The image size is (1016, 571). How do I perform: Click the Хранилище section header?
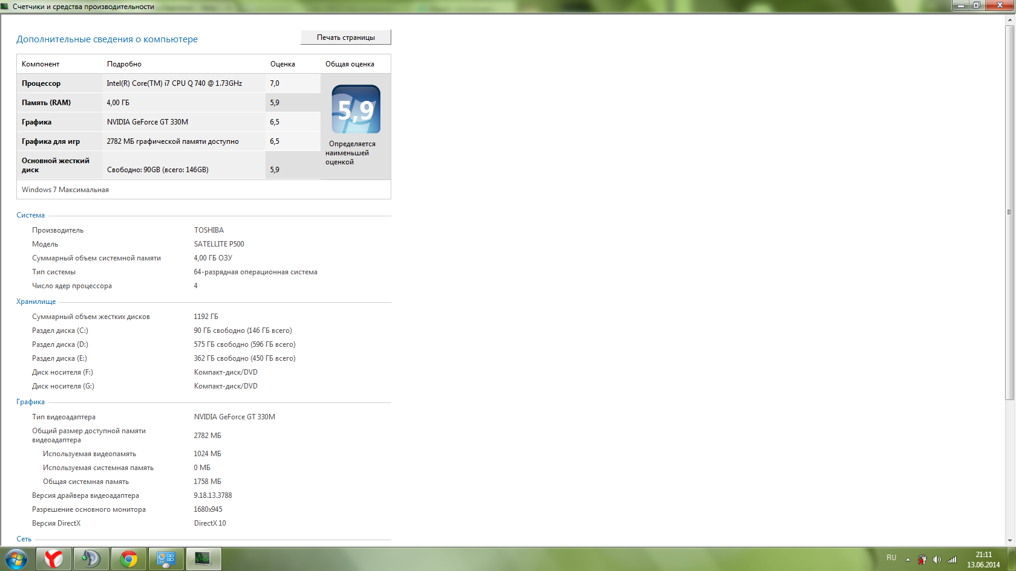(x=36, y=302)
